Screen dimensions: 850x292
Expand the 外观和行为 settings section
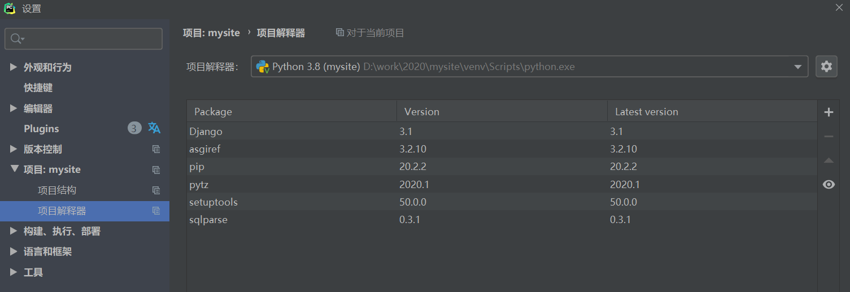pyautogui.click(x=14, y=67)
